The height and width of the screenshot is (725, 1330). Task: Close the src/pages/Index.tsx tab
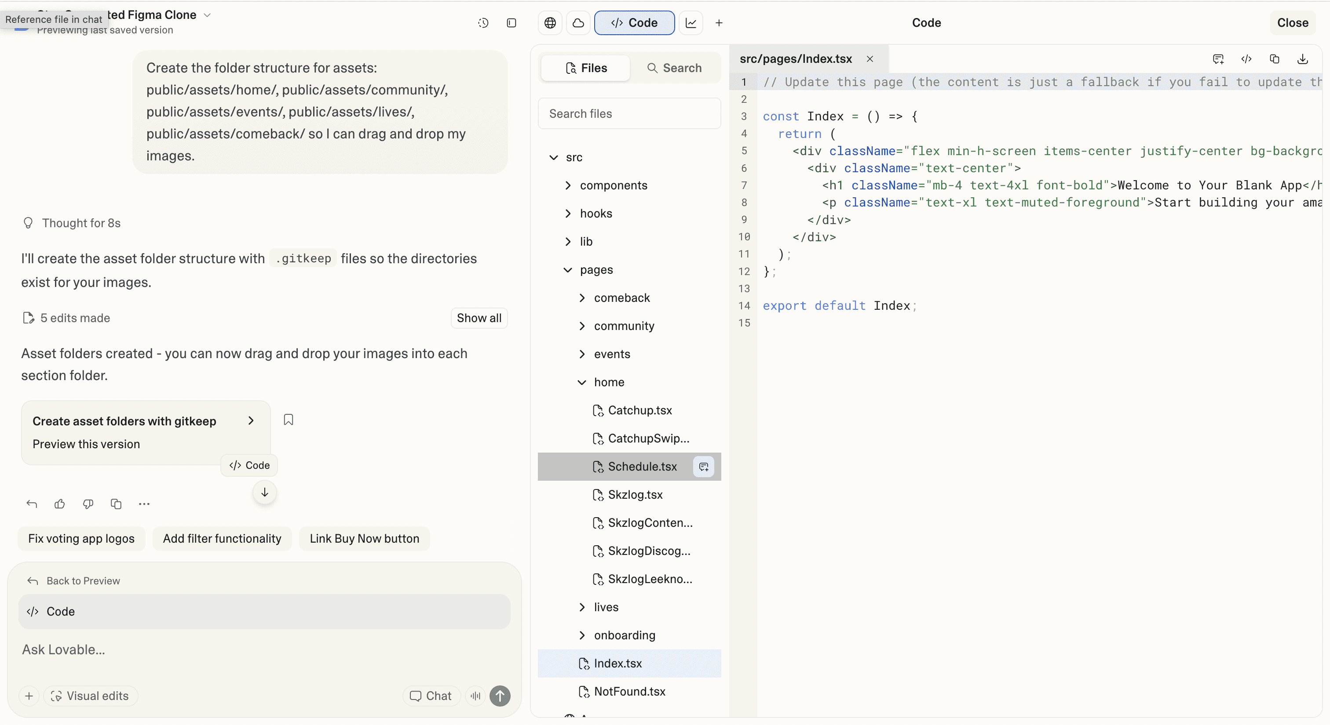[870, 59]
